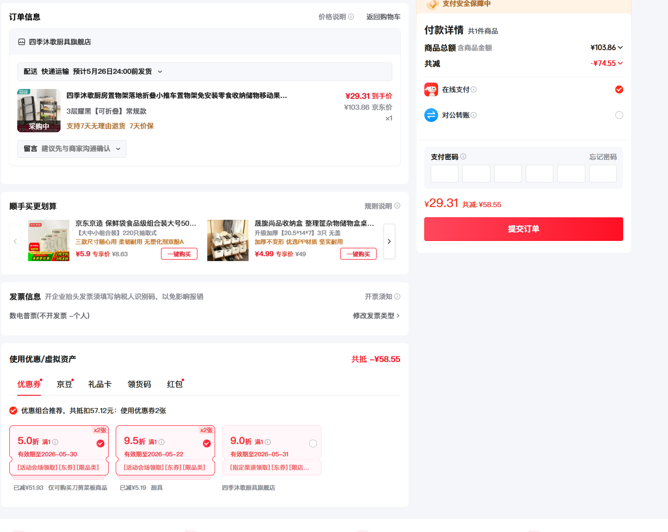Select 在线支付 payment method
This screenshot has height=532, width=668.
pos(619,89)
